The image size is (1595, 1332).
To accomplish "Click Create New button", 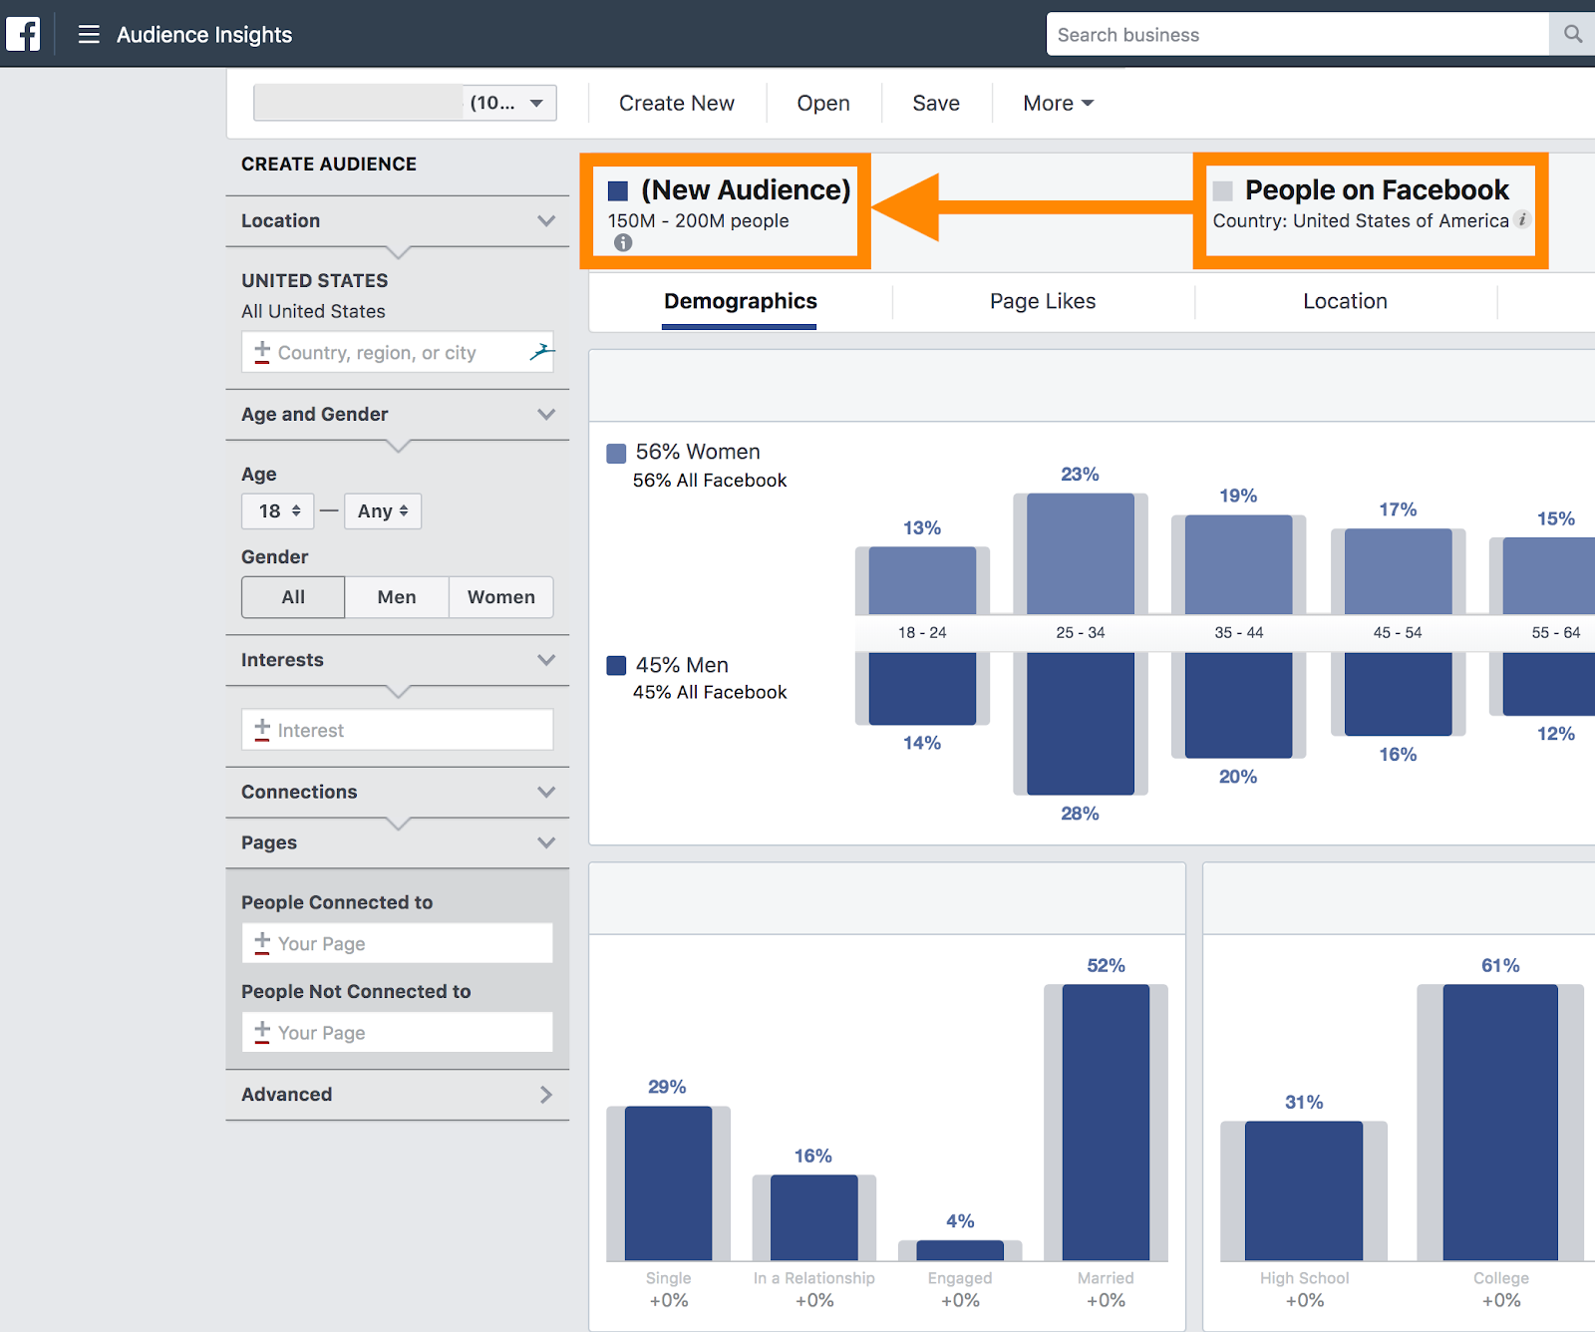I will tap(677, 103).
